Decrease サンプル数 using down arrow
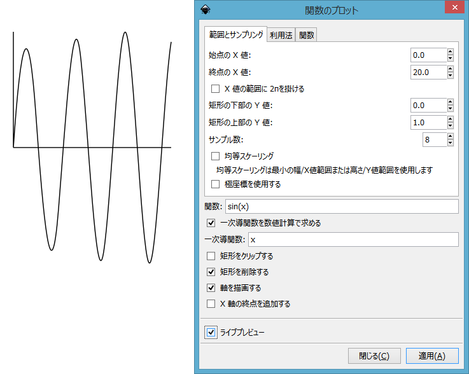 point(451,143)
